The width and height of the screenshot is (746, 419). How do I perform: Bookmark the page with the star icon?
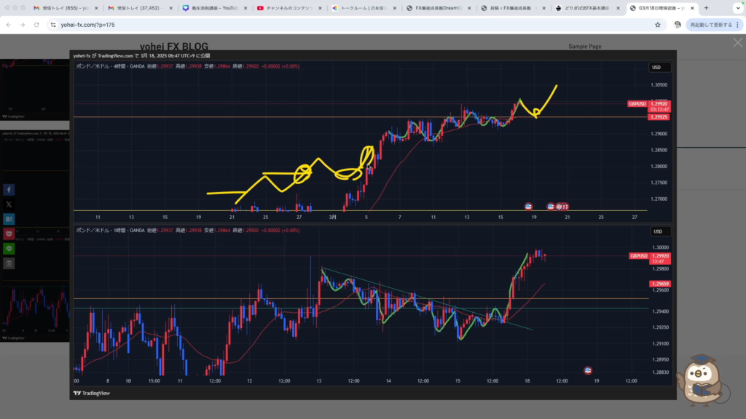click(x=658, y=24)
